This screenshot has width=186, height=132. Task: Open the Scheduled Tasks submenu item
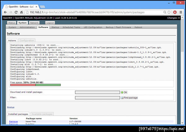pos(71,27)
